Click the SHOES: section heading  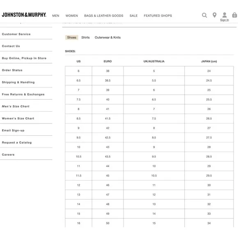pyautogui.click(x=70, y=51)
